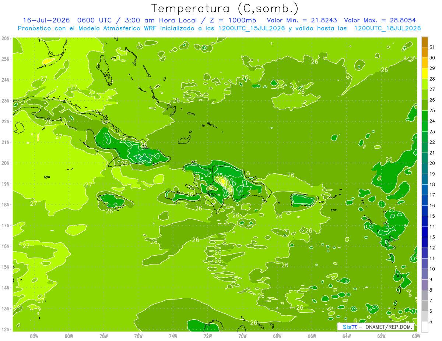The height and width of the screenshot is (341, 442).
Task: Click the "62W" longitude axis label
Action: pos(381,336)
